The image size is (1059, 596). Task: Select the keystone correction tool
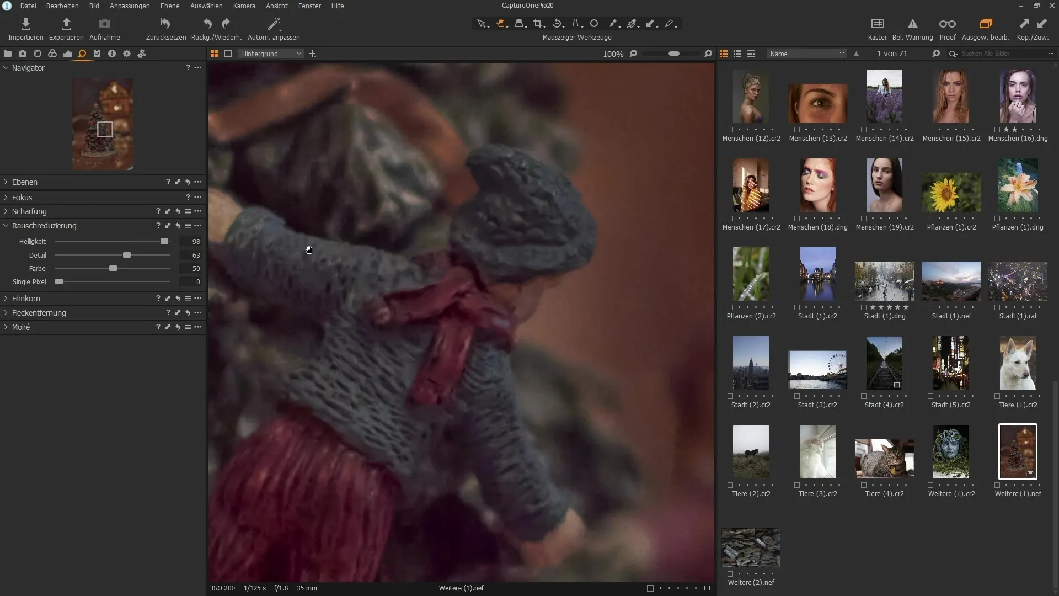pyautogui.click(x=576, y=24)
